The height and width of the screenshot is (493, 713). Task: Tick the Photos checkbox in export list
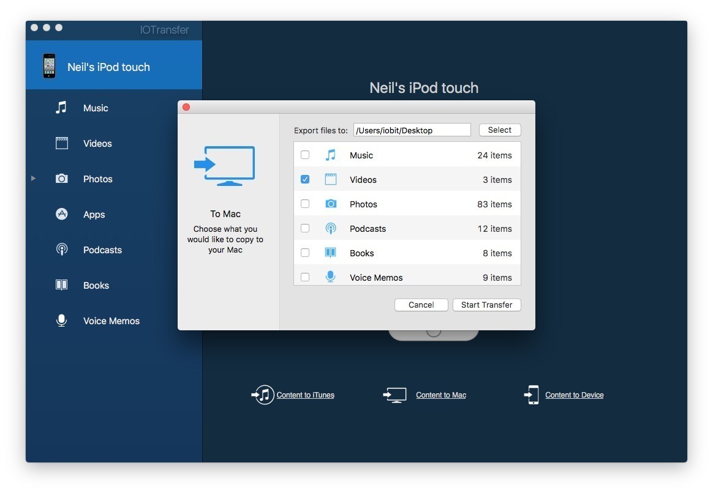(x=305, y=204)
